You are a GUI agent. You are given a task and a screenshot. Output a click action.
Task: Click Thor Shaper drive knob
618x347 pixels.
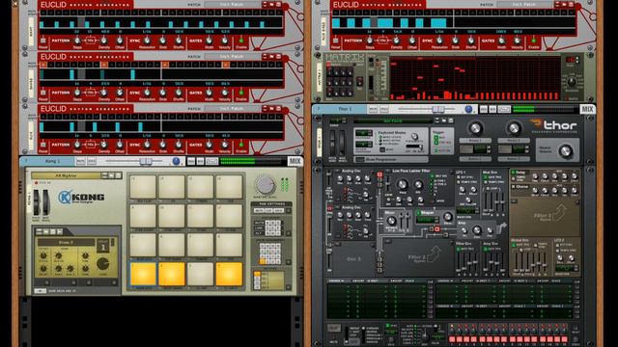pos(447,217)
